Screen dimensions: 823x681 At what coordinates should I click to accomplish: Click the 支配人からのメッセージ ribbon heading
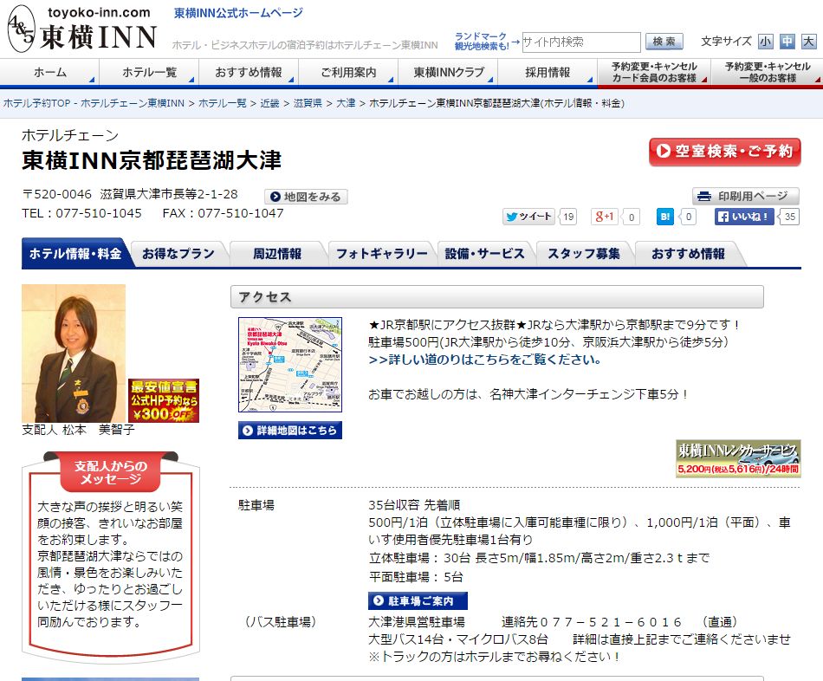(x=111, y=472)
